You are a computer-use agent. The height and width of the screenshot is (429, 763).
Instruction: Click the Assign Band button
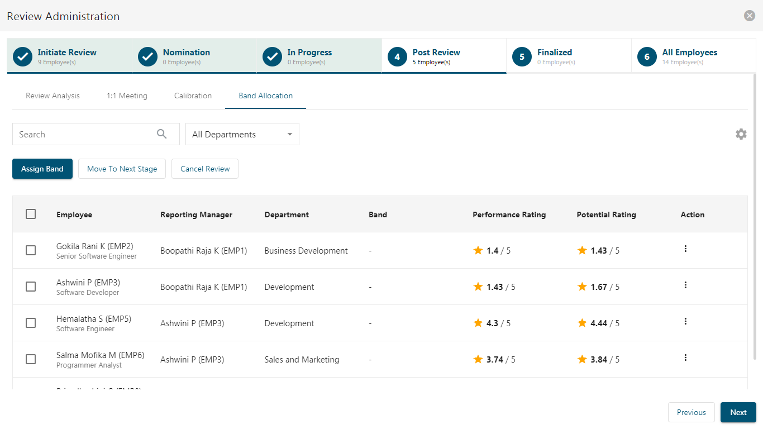(42, 169)
